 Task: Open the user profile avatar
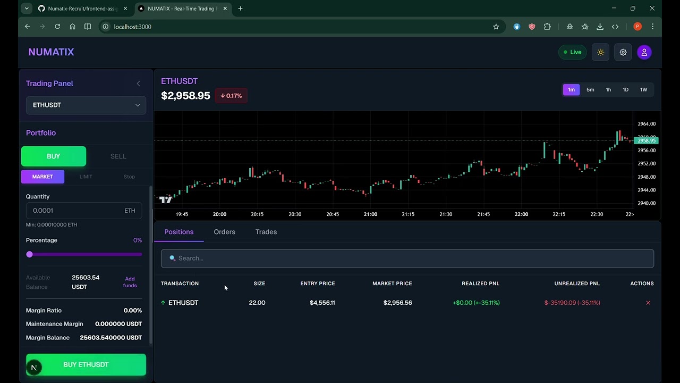click(x=644, y=52)
